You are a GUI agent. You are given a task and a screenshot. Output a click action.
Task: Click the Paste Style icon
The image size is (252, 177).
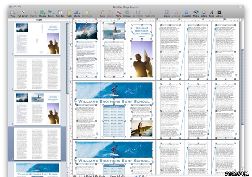pyautogui.click(x=150, y=14)
